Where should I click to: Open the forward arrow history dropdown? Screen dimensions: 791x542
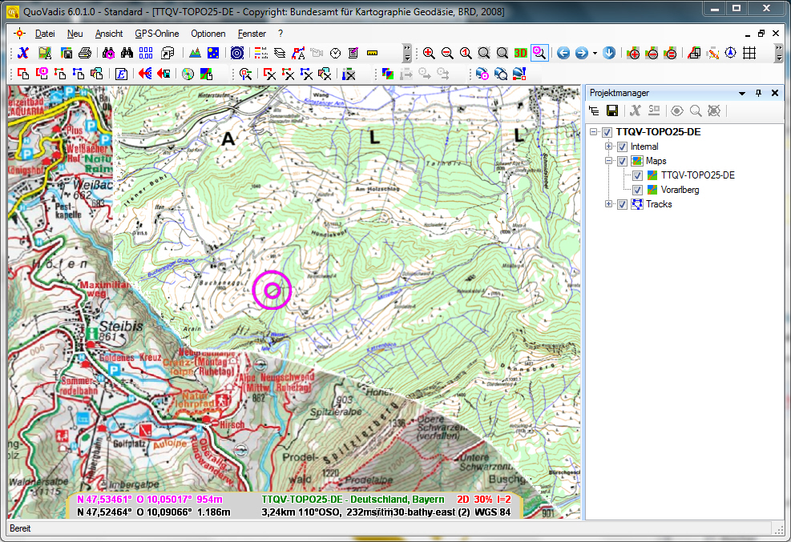(x=595, y=53)
